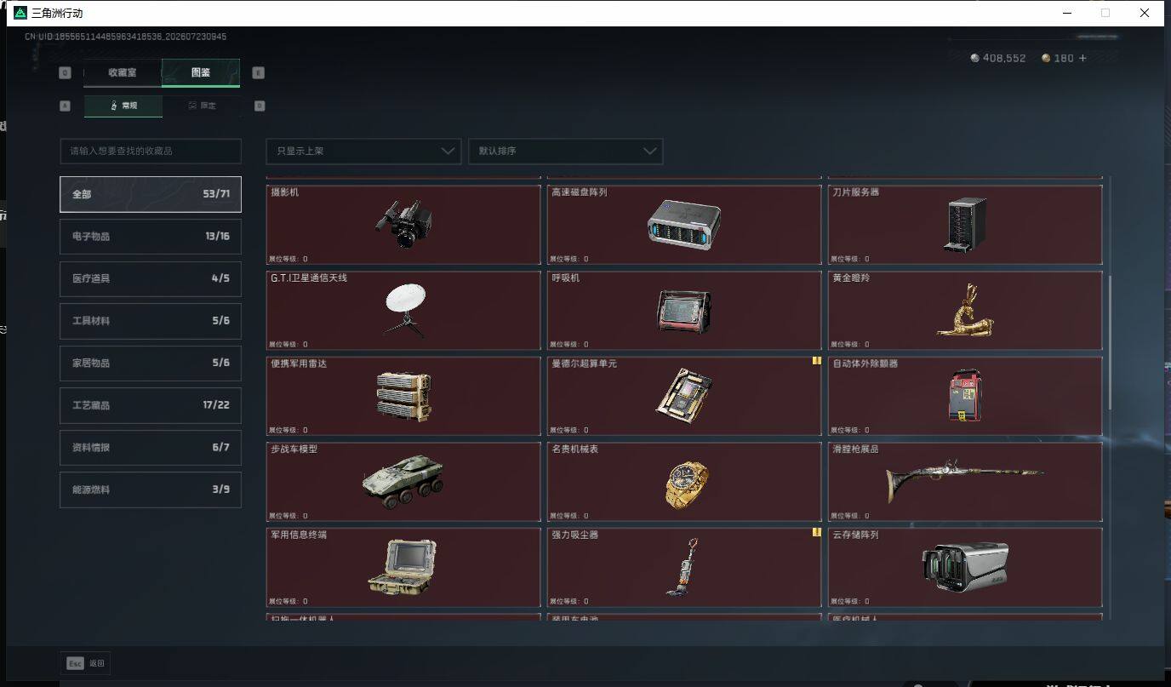Select the 工艺藏品 17/22 category
Image resolution: width=1171 pixels, height=687 pixels.
[151, 405]
